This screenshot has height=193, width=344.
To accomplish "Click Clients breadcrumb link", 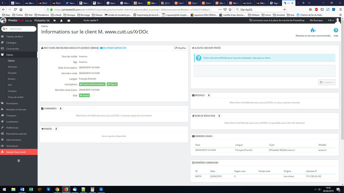I will pos(44,26).
